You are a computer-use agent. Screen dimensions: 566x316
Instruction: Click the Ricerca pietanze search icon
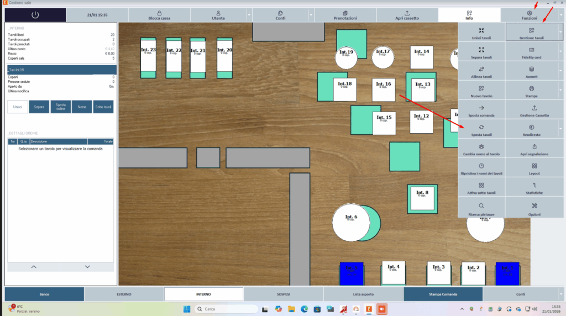[x=481, y=206]
